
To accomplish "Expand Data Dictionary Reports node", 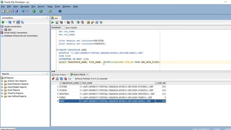I will tap(2, 84).
